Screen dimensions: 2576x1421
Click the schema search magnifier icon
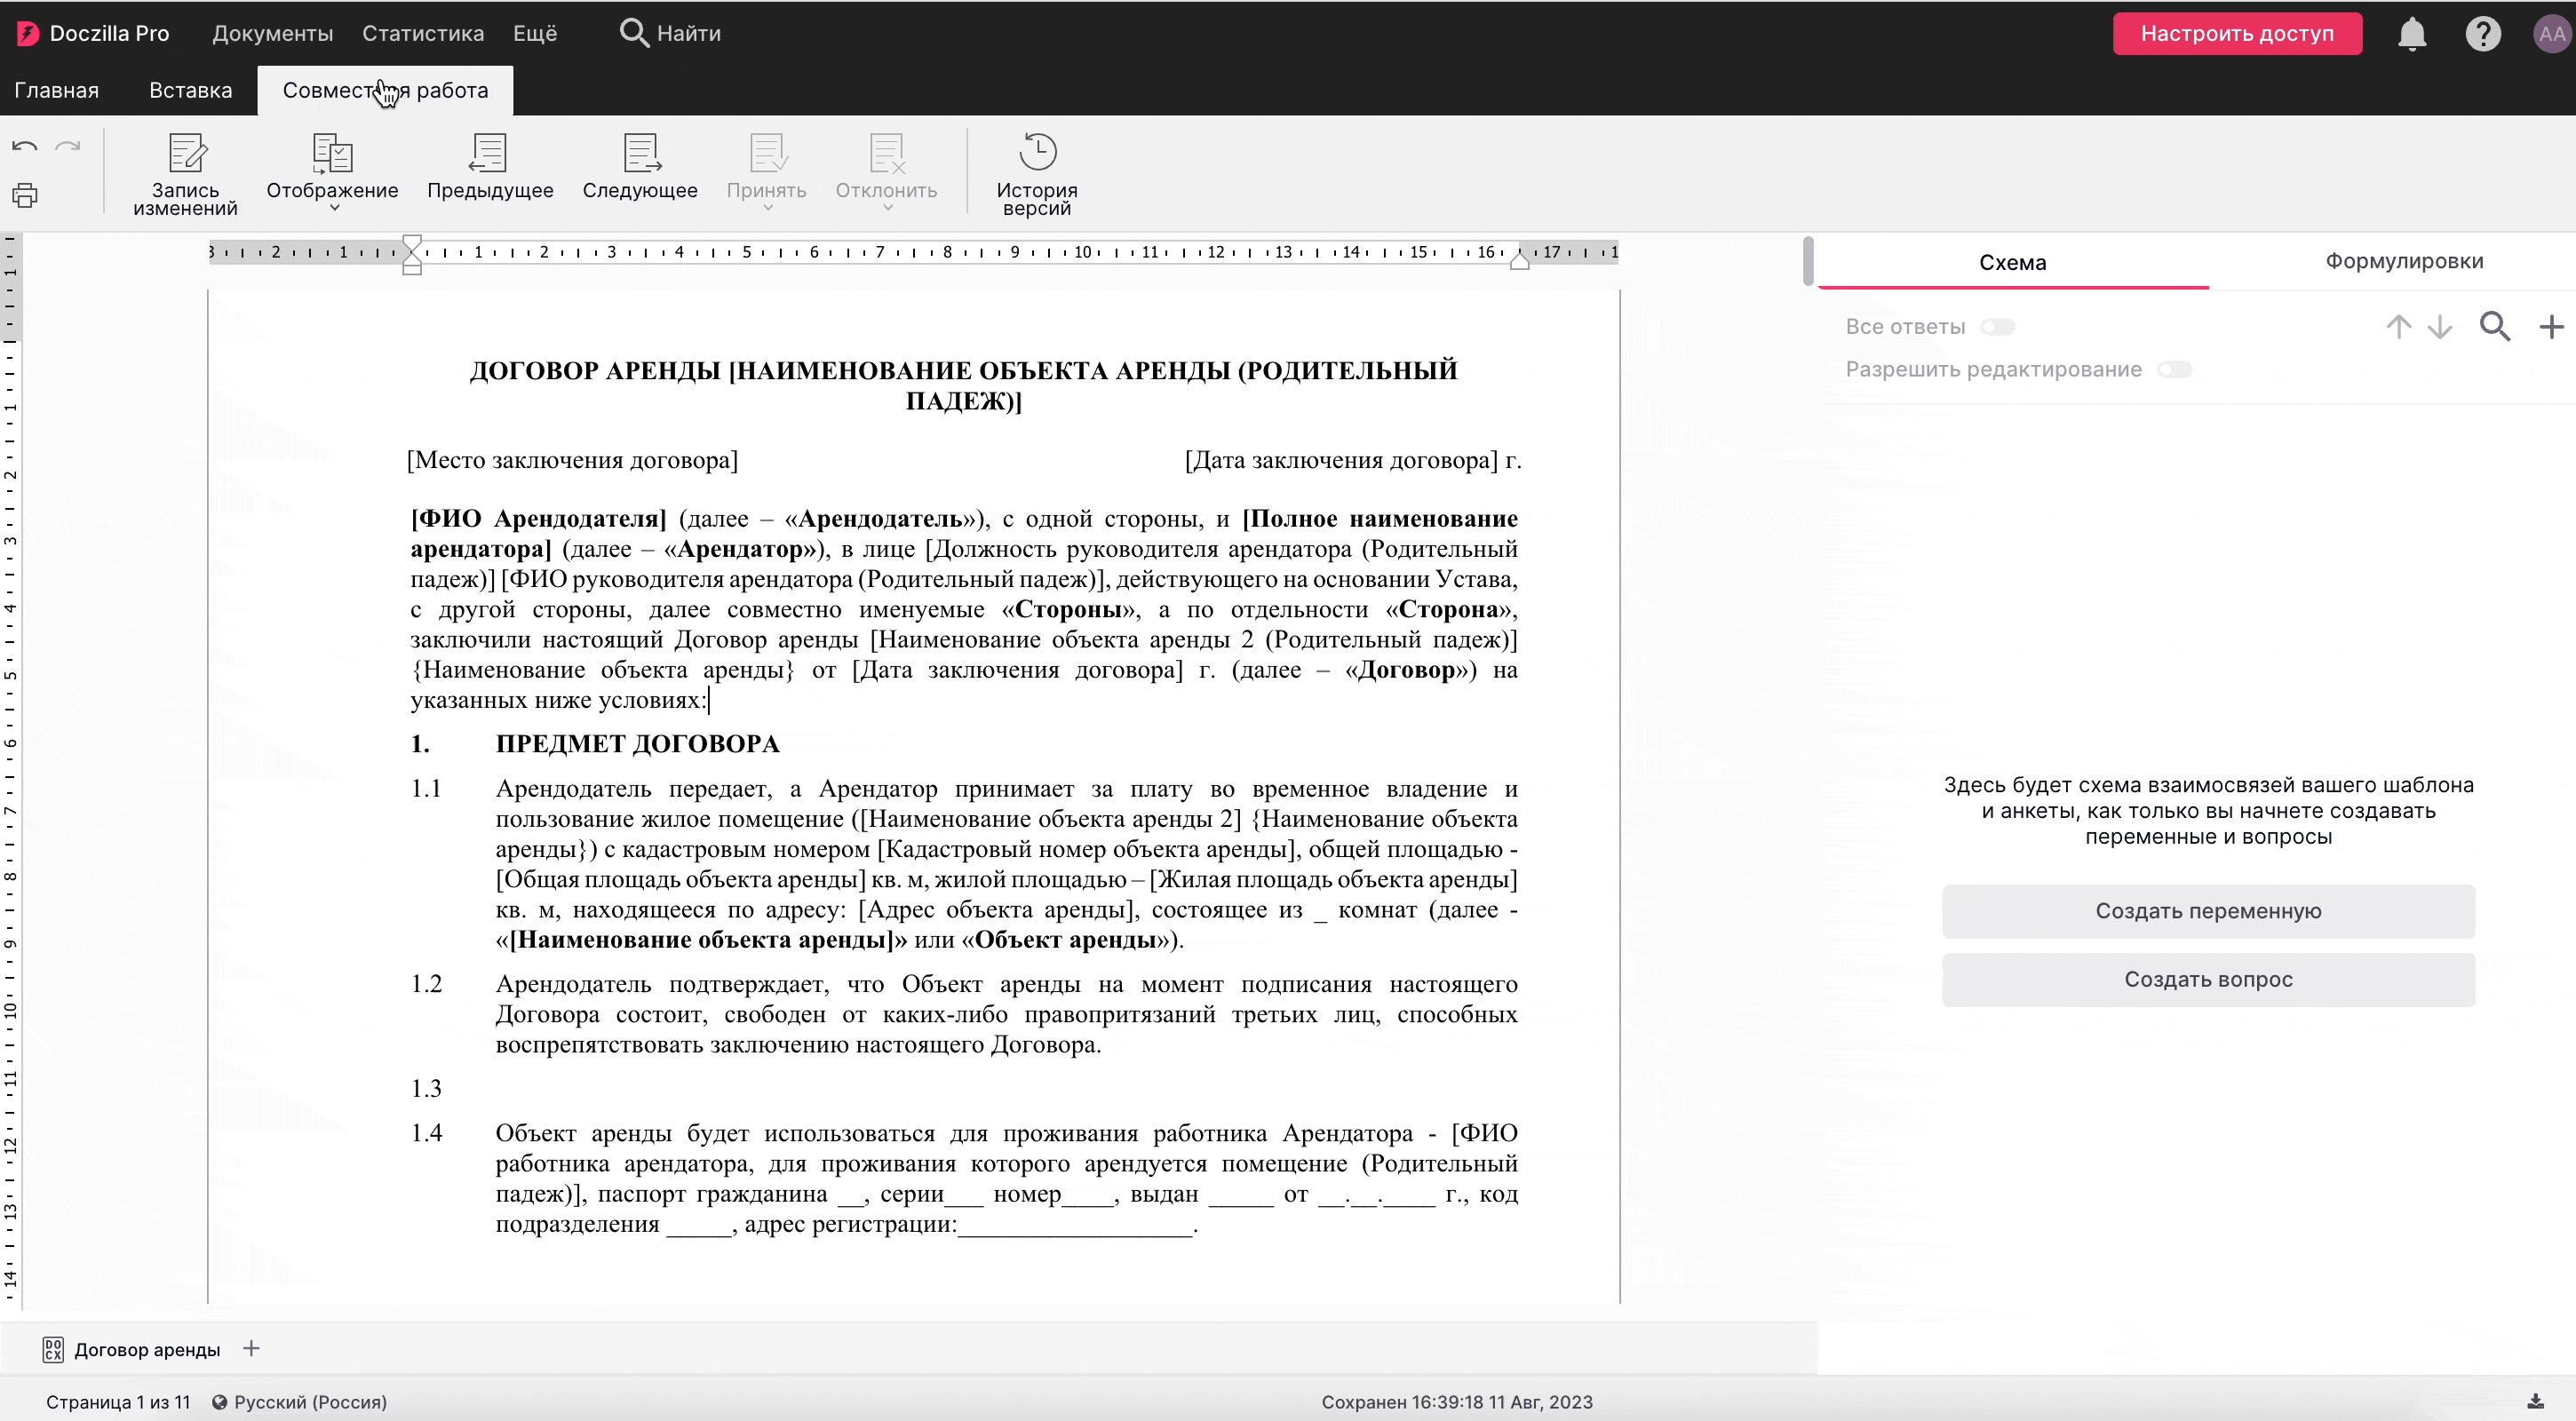[x=2494, y=326]
